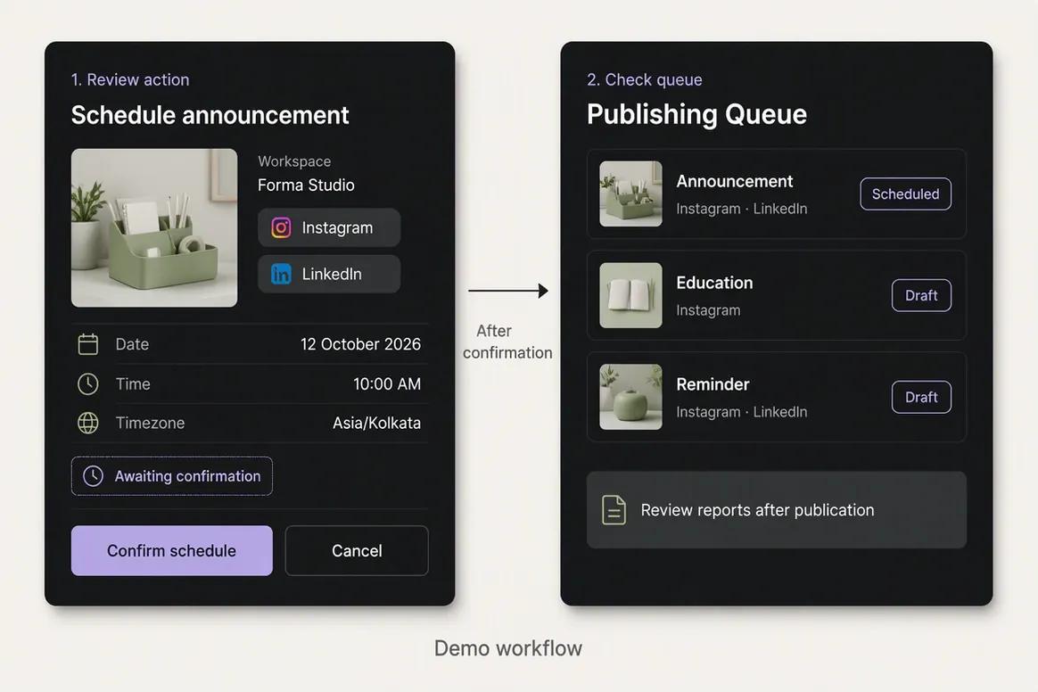Click the timezone value Asia/Kolkata
This screenshot has height=692, width=1038.
coord(376,424)
